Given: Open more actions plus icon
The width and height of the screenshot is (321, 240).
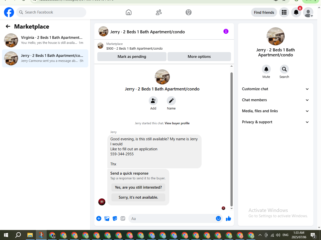Looking at the screenshot, I should coord(99,218).
